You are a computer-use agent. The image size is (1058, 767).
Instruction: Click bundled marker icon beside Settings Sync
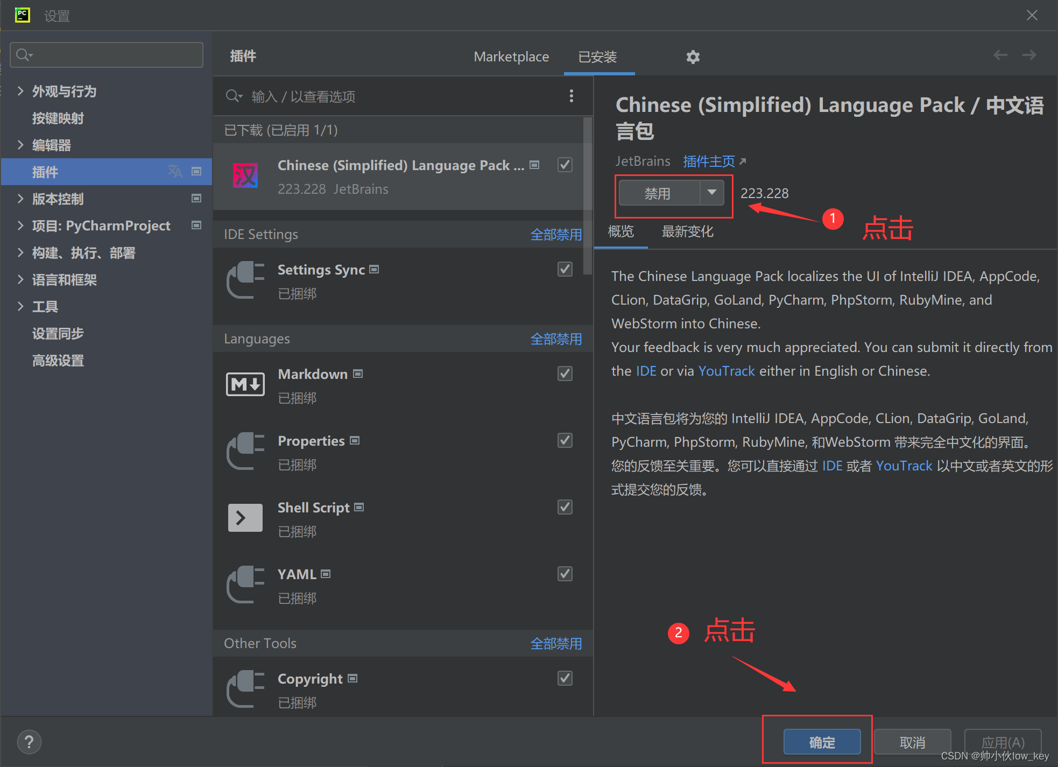(374, 269)
